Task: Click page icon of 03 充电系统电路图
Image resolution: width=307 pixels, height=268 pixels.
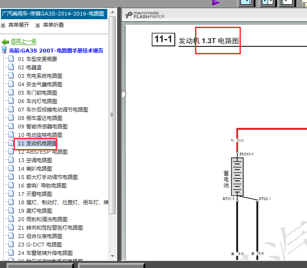Action: (11, 75)
